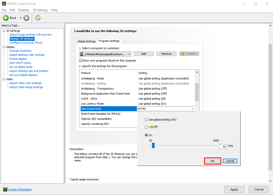Switch to the Program Settings tab
273x195 pixels.
point(109,41)
